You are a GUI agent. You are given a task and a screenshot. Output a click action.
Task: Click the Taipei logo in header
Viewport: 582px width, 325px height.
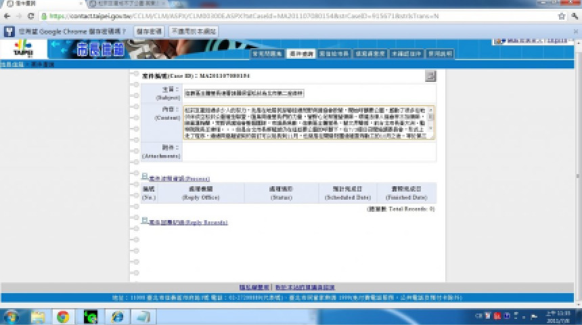(24, 49)
